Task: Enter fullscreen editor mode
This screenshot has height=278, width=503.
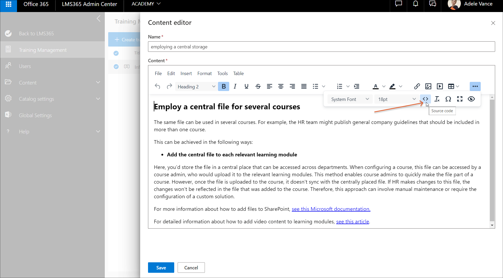Action: tap(460, 99)
